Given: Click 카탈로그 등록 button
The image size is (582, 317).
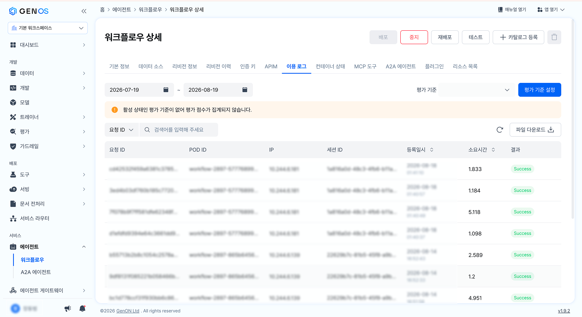Looking at the screenshot, I should pos(518,37).
